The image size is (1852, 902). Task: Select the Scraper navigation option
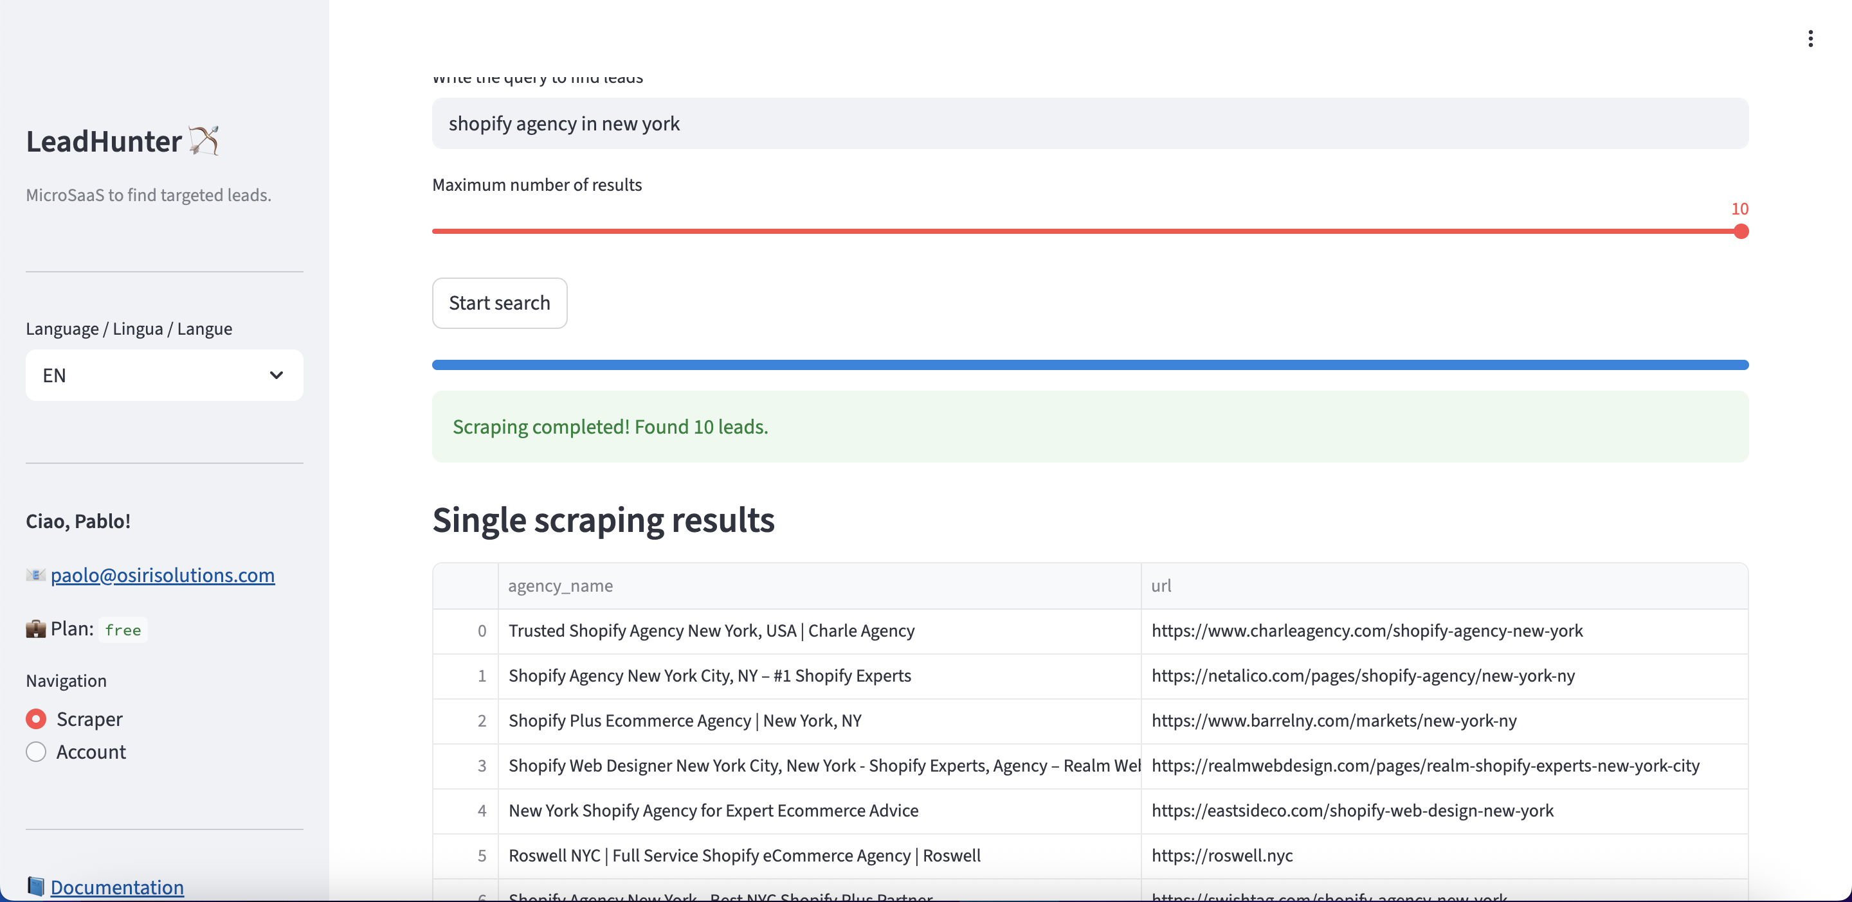[x=37, y=719]
